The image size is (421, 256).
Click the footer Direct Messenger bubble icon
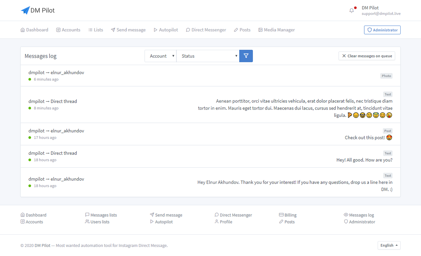(x=217, y=215)
